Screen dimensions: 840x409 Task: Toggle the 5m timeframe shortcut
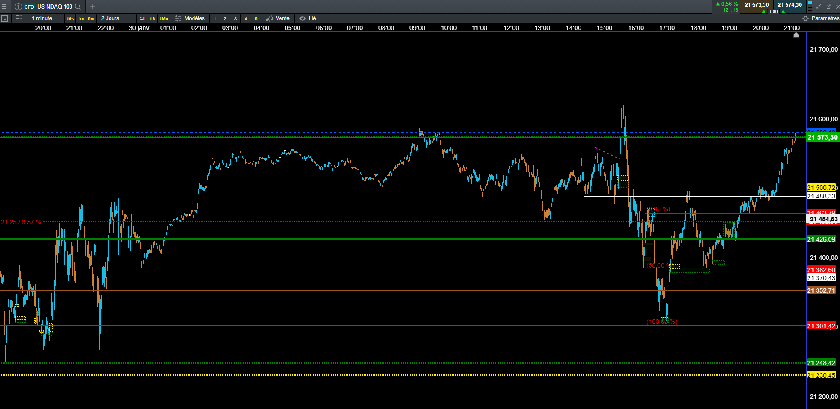91,18
